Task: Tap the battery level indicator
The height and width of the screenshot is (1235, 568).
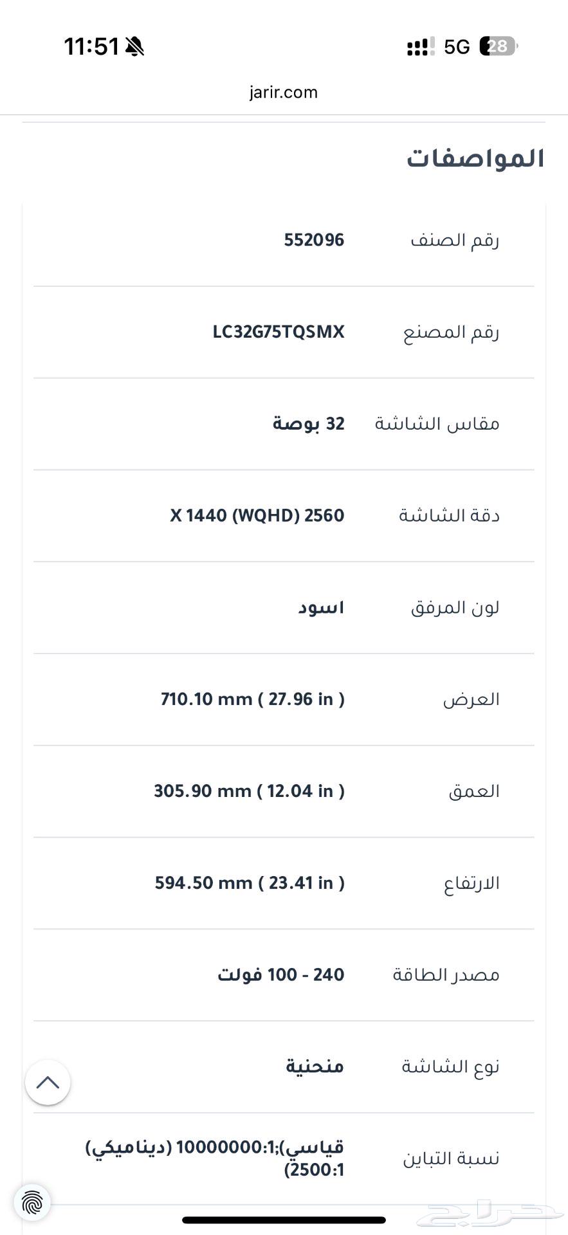Action: tap(498, 46)
